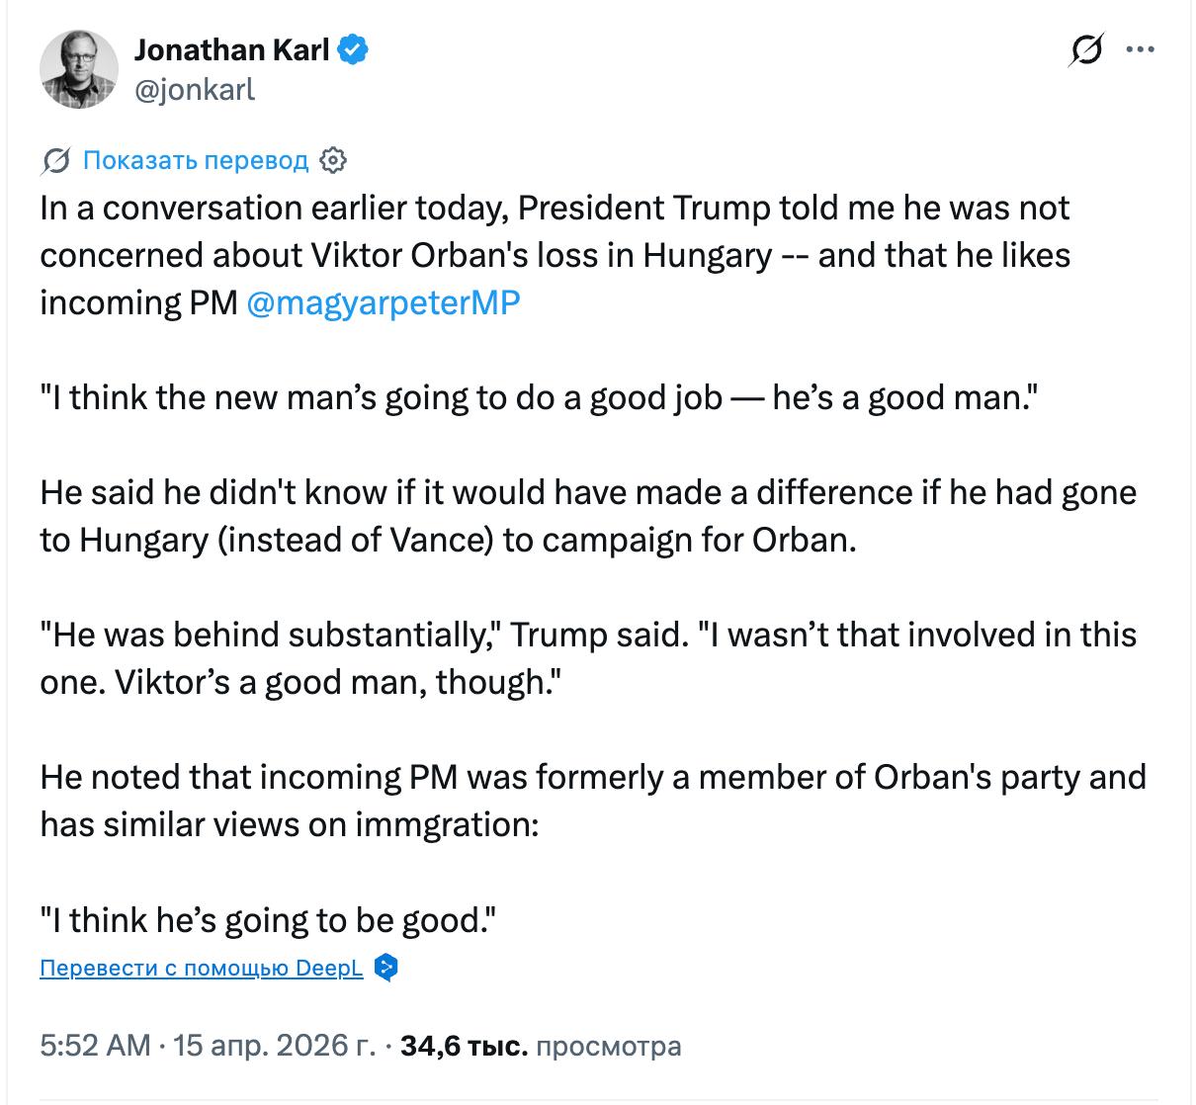This screenshot has width=1196, height=1105.
Task: Click the Jonathan Karl display name
Action: pyautogui.click(x=231, y=49)
